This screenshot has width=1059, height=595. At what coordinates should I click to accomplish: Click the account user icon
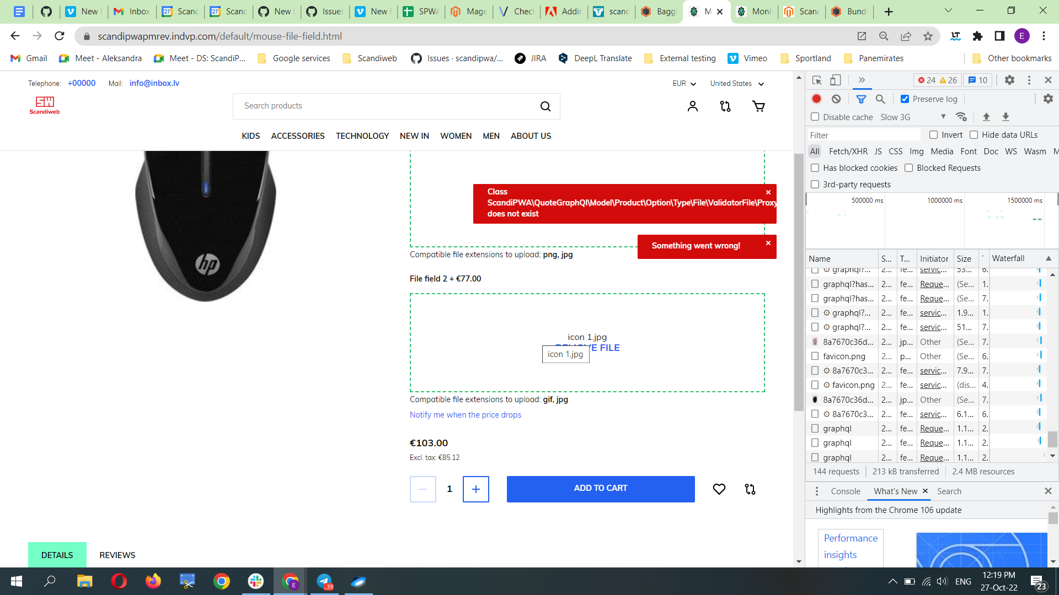pos(693,106)
